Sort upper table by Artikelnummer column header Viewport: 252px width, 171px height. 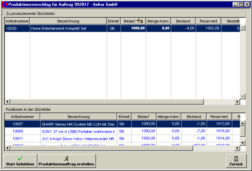(x=17, y=21)
